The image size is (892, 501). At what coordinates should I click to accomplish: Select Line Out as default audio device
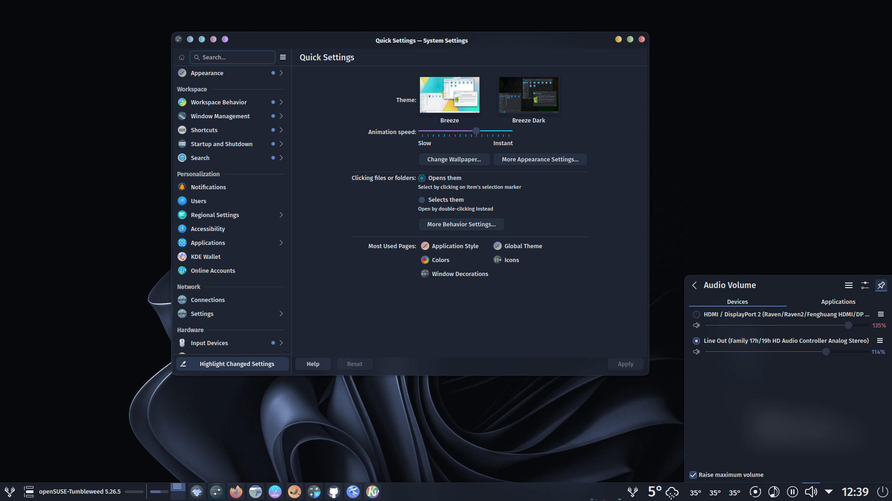696,341
